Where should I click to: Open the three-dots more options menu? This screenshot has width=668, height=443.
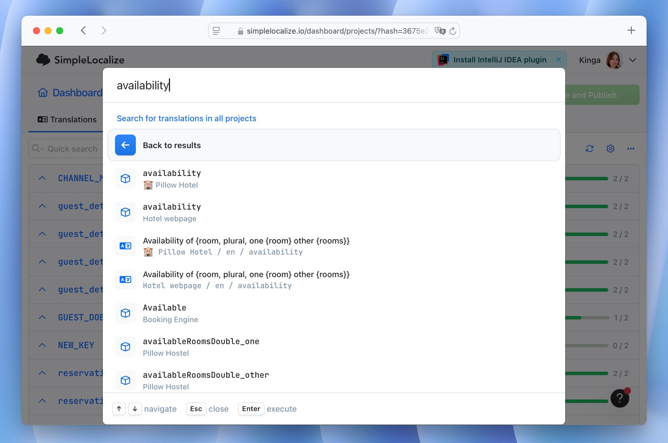click(x=631, y=149)
